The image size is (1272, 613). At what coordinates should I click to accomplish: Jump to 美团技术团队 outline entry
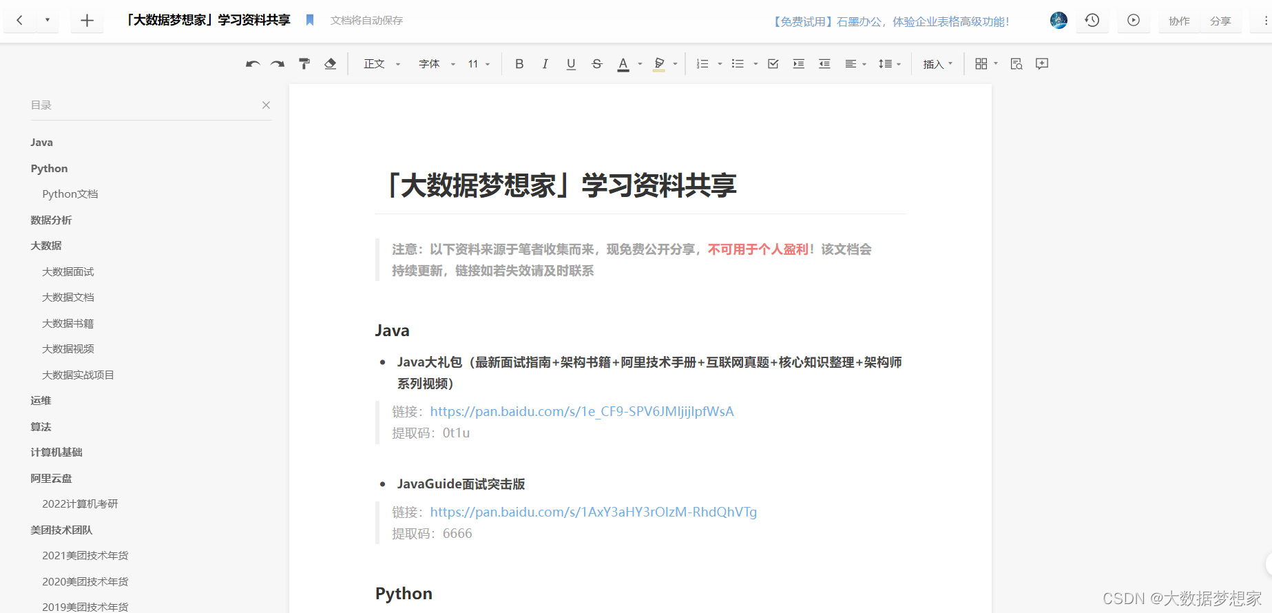coord(61,530)
